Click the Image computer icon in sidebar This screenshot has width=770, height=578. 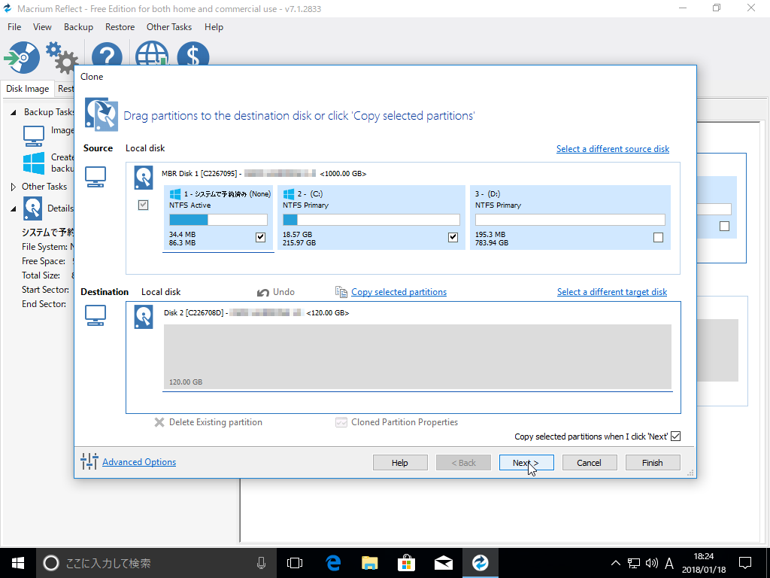[34, 136]
